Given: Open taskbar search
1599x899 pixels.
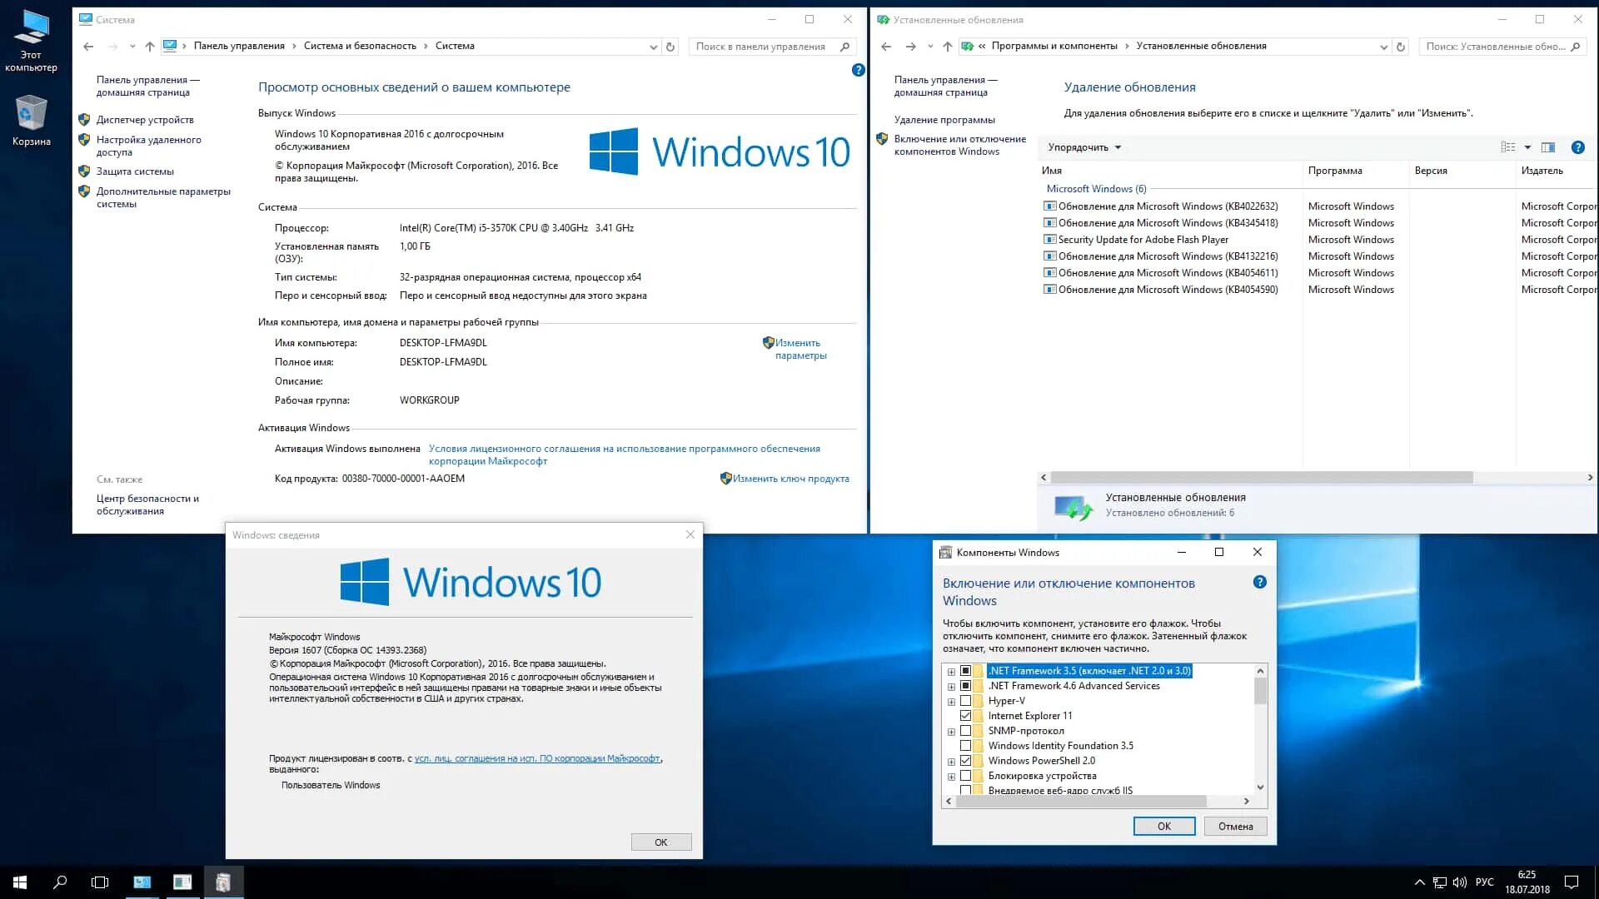Looking at the screenshot, I should coord(60,882).
